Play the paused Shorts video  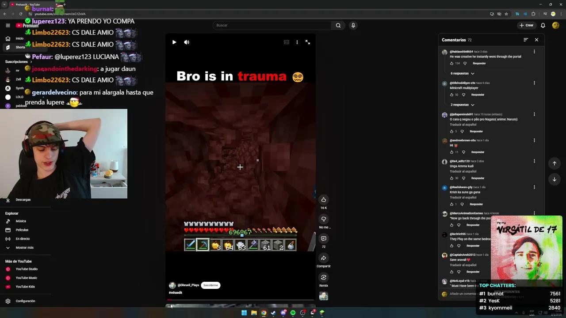coord(174,42)
